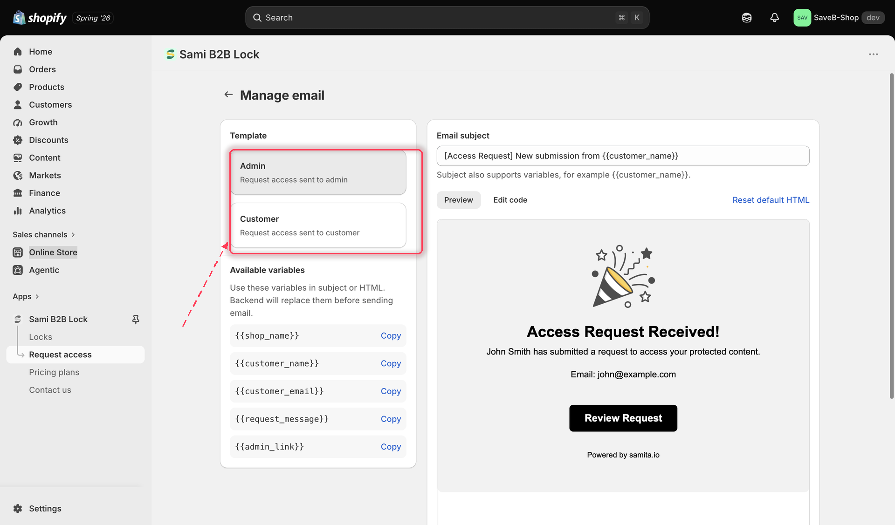Viewport: 895px width, 525px height.
Task: Click the Sami B2B Lock logo in page header
Action: pyautogui.click(x=171, y=55)
